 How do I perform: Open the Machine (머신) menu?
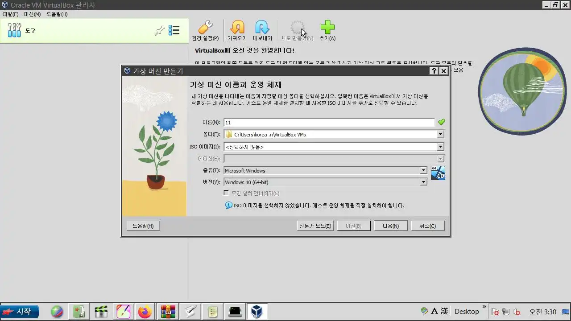(33, 14)
